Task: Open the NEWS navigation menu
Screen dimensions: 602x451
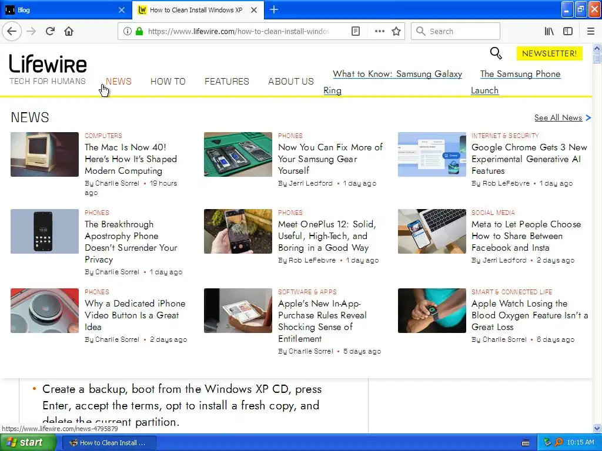Action: coord(119,81)
